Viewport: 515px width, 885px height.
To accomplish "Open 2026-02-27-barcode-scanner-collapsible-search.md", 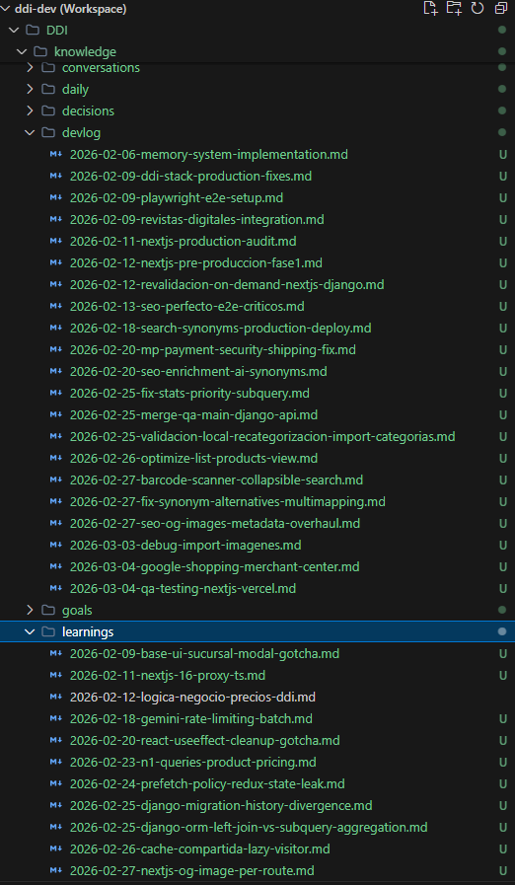I will tap(216, 480).
